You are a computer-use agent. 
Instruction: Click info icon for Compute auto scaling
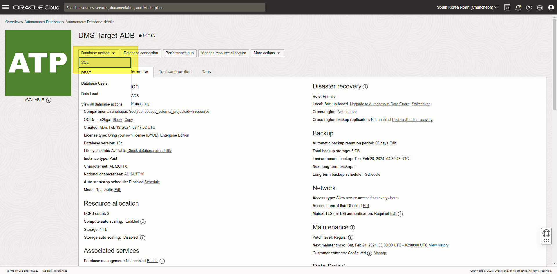tap(143, 222)
